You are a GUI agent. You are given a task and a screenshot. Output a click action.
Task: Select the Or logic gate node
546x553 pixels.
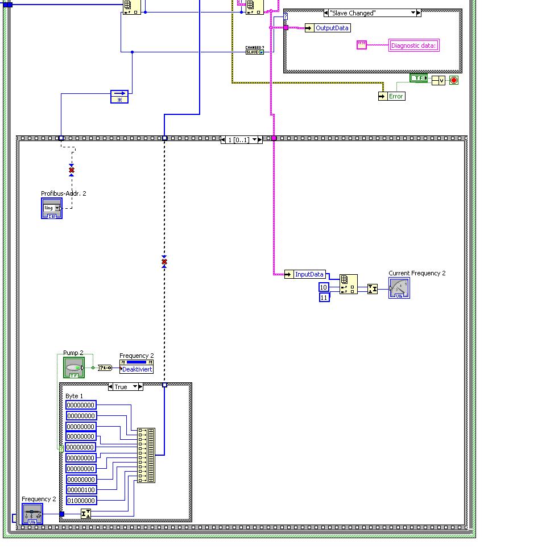pyautogui.click(x=439, y=81)
